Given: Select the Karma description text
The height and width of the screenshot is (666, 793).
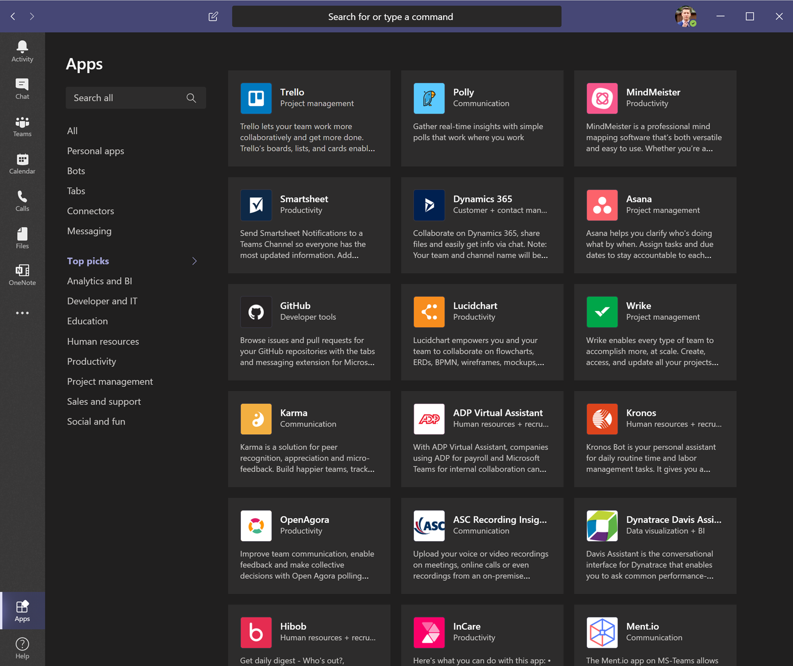Looking at the screenshot, I should coord(307,459).
